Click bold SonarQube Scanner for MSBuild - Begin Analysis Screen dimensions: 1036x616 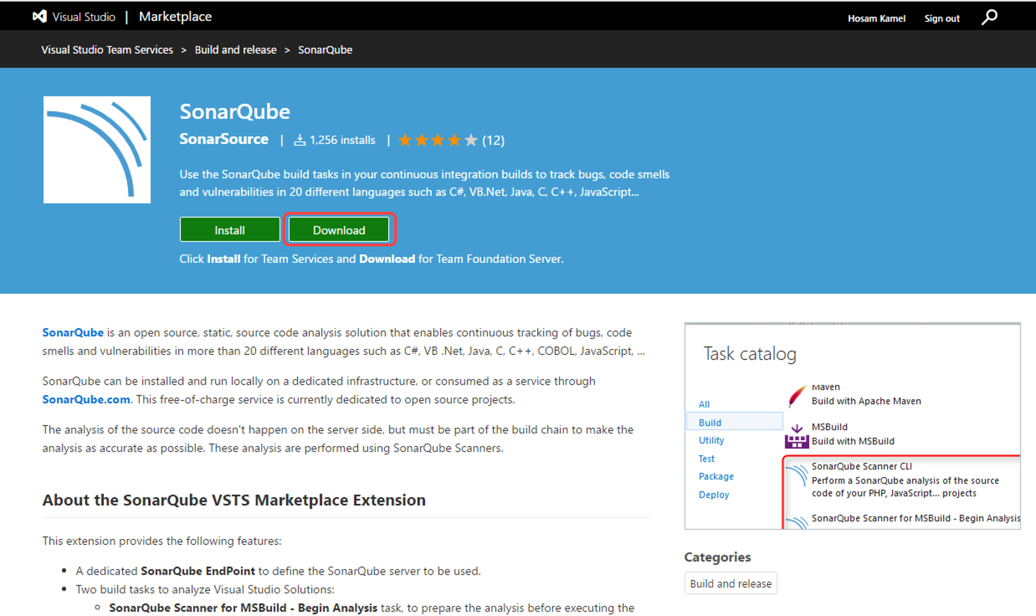(243, 608)
